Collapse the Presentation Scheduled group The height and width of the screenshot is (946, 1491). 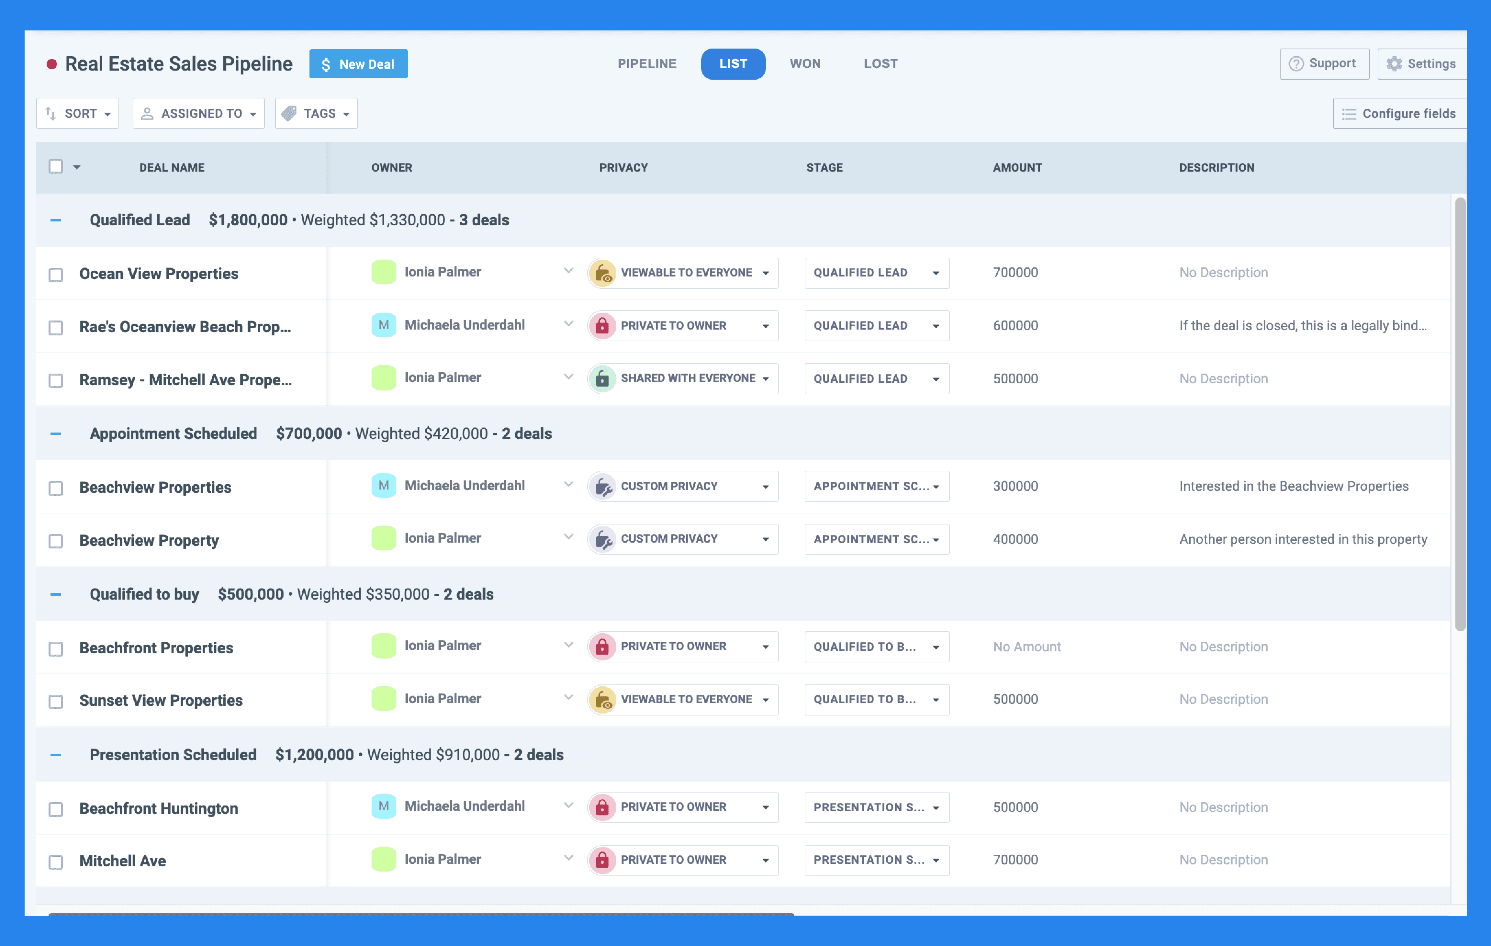click(x=56, y=755)
